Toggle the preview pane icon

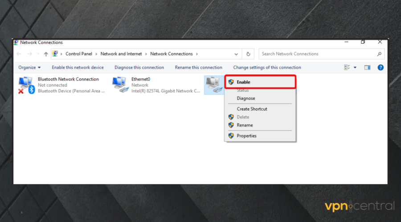[367, 67]
